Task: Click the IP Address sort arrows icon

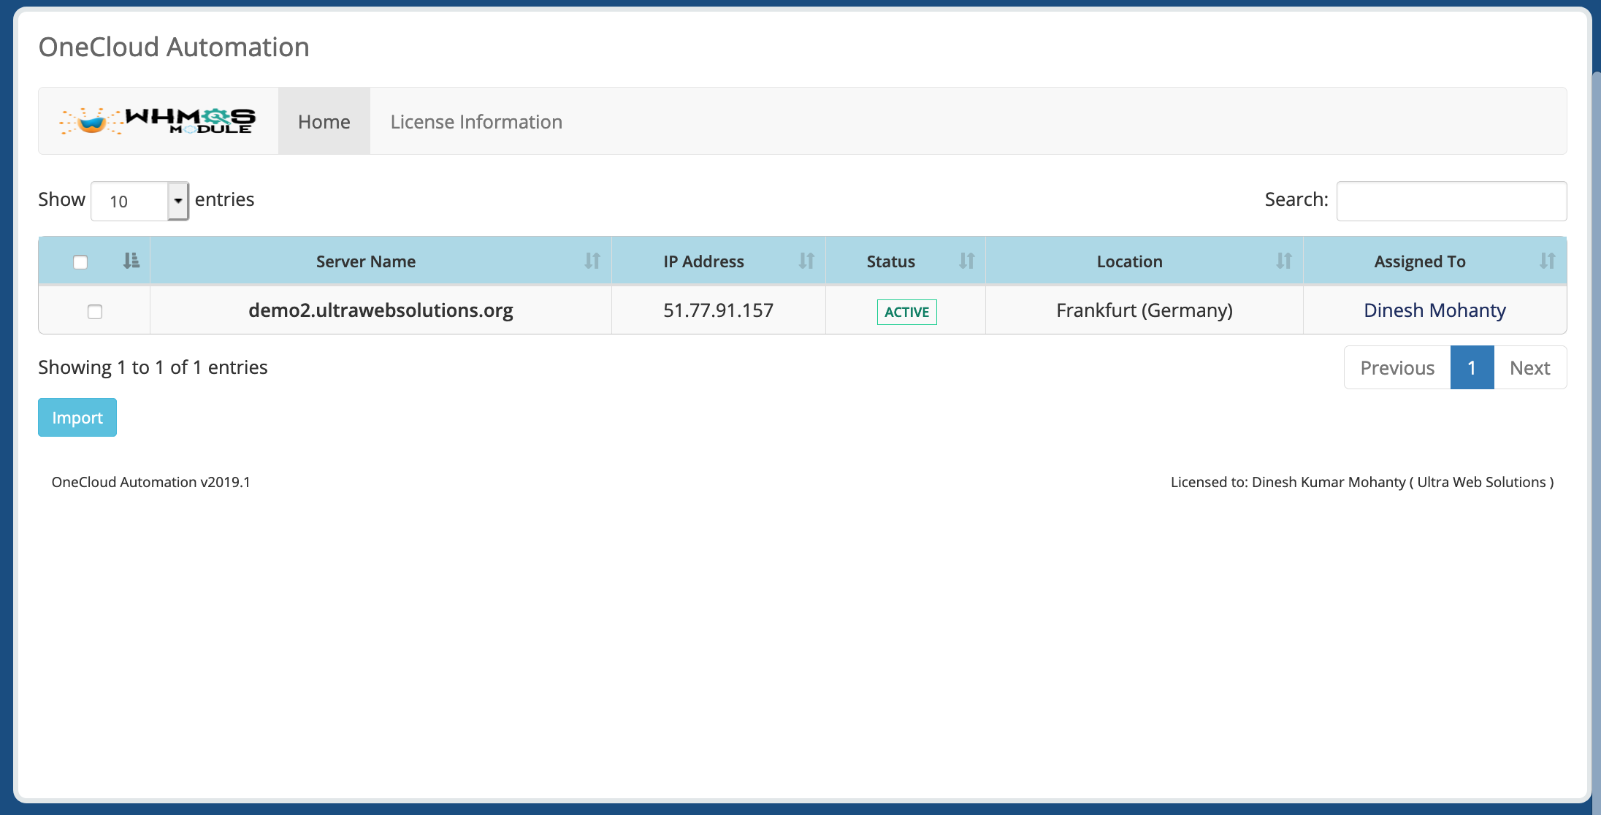Action: coord(806,261)
